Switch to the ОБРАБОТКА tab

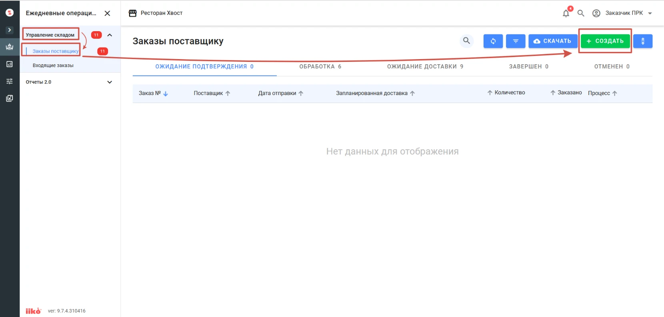click(320, 67)
